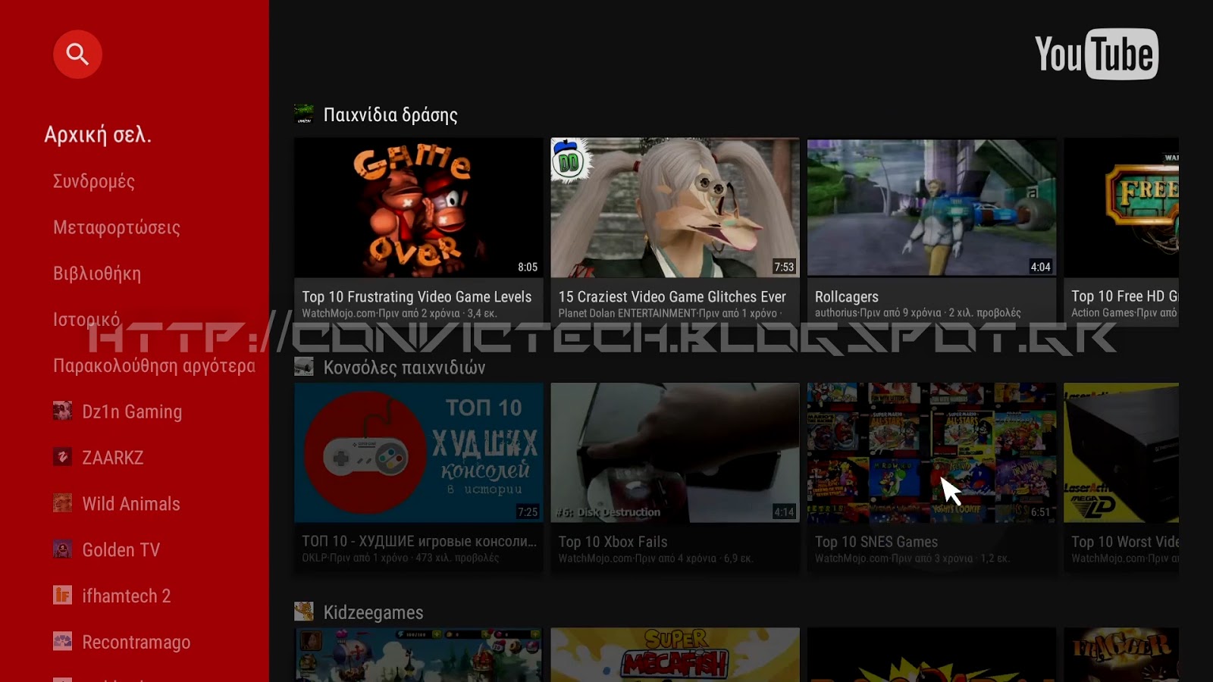Image resolution: width=1213 pixels, height=682 pixels.
Task: Open the Dz1n Gaming channel name
Action: 132,412
